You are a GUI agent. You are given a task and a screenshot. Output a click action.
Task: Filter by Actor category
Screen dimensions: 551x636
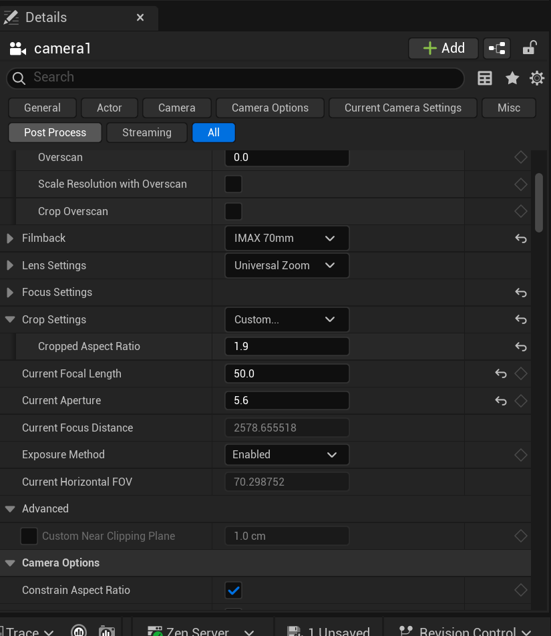(110, 108)
